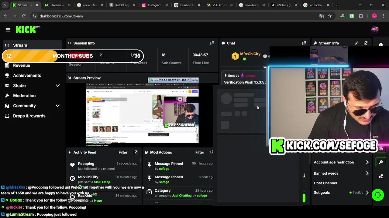Viewport: 389px width, 218px height.
Task: Switch to the videodan browser tab
Action: (x=316, y=5)
